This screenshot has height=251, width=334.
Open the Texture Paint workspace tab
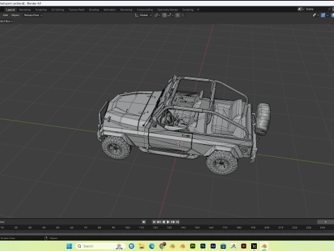point(77,10)
